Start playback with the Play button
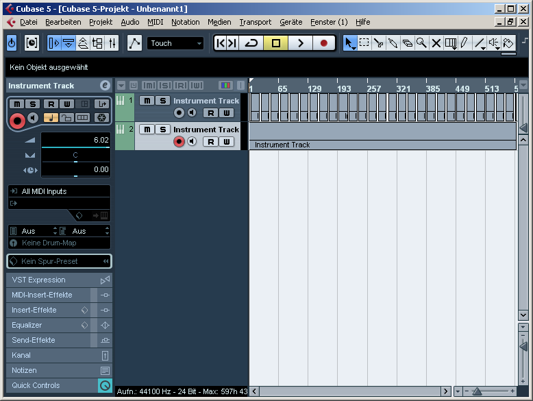This screenshot has height=401, width=533. click(x=300, y=43)
